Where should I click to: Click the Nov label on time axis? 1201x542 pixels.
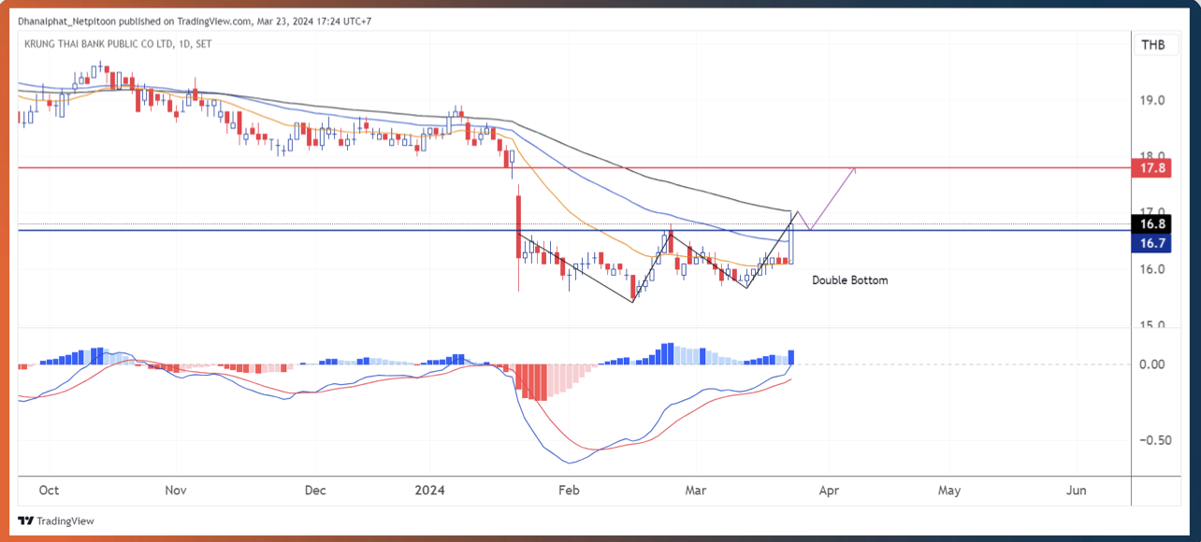[176, 491]
